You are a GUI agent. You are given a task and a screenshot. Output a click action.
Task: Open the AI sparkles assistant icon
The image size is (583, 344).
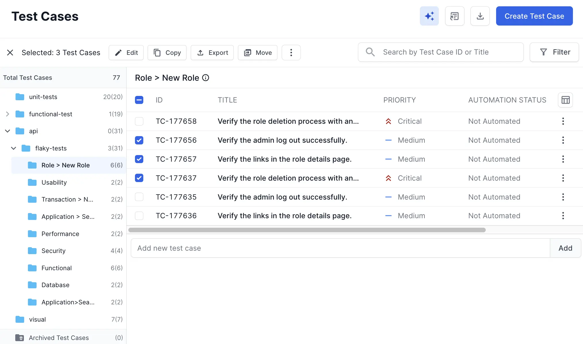(429, 16)
